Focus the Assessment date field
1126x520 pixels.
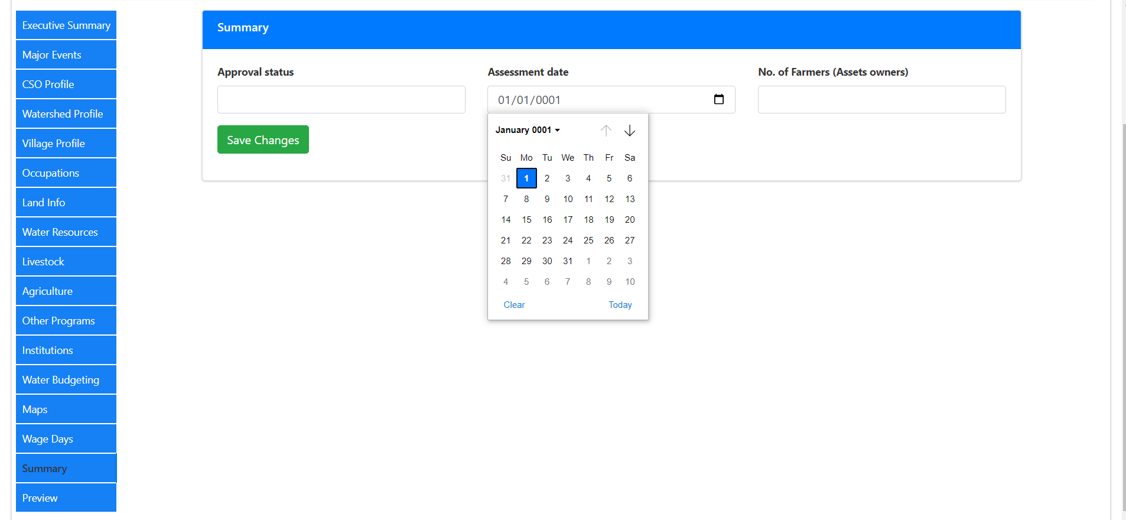click(x=611, y=99)
